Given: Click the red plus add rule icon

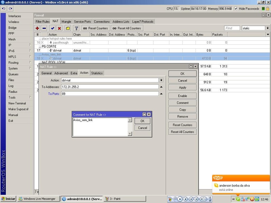Looking at the screenshot, I should (38, 28).
